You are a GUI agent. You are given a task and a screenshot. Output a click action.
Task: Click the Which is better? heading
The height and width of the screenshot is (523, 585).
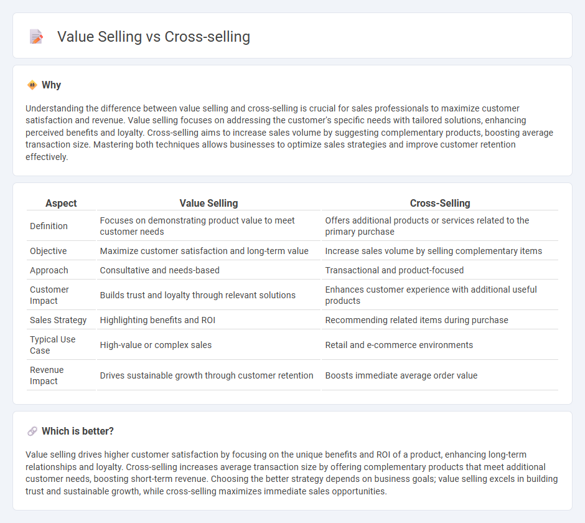[78, 431]
